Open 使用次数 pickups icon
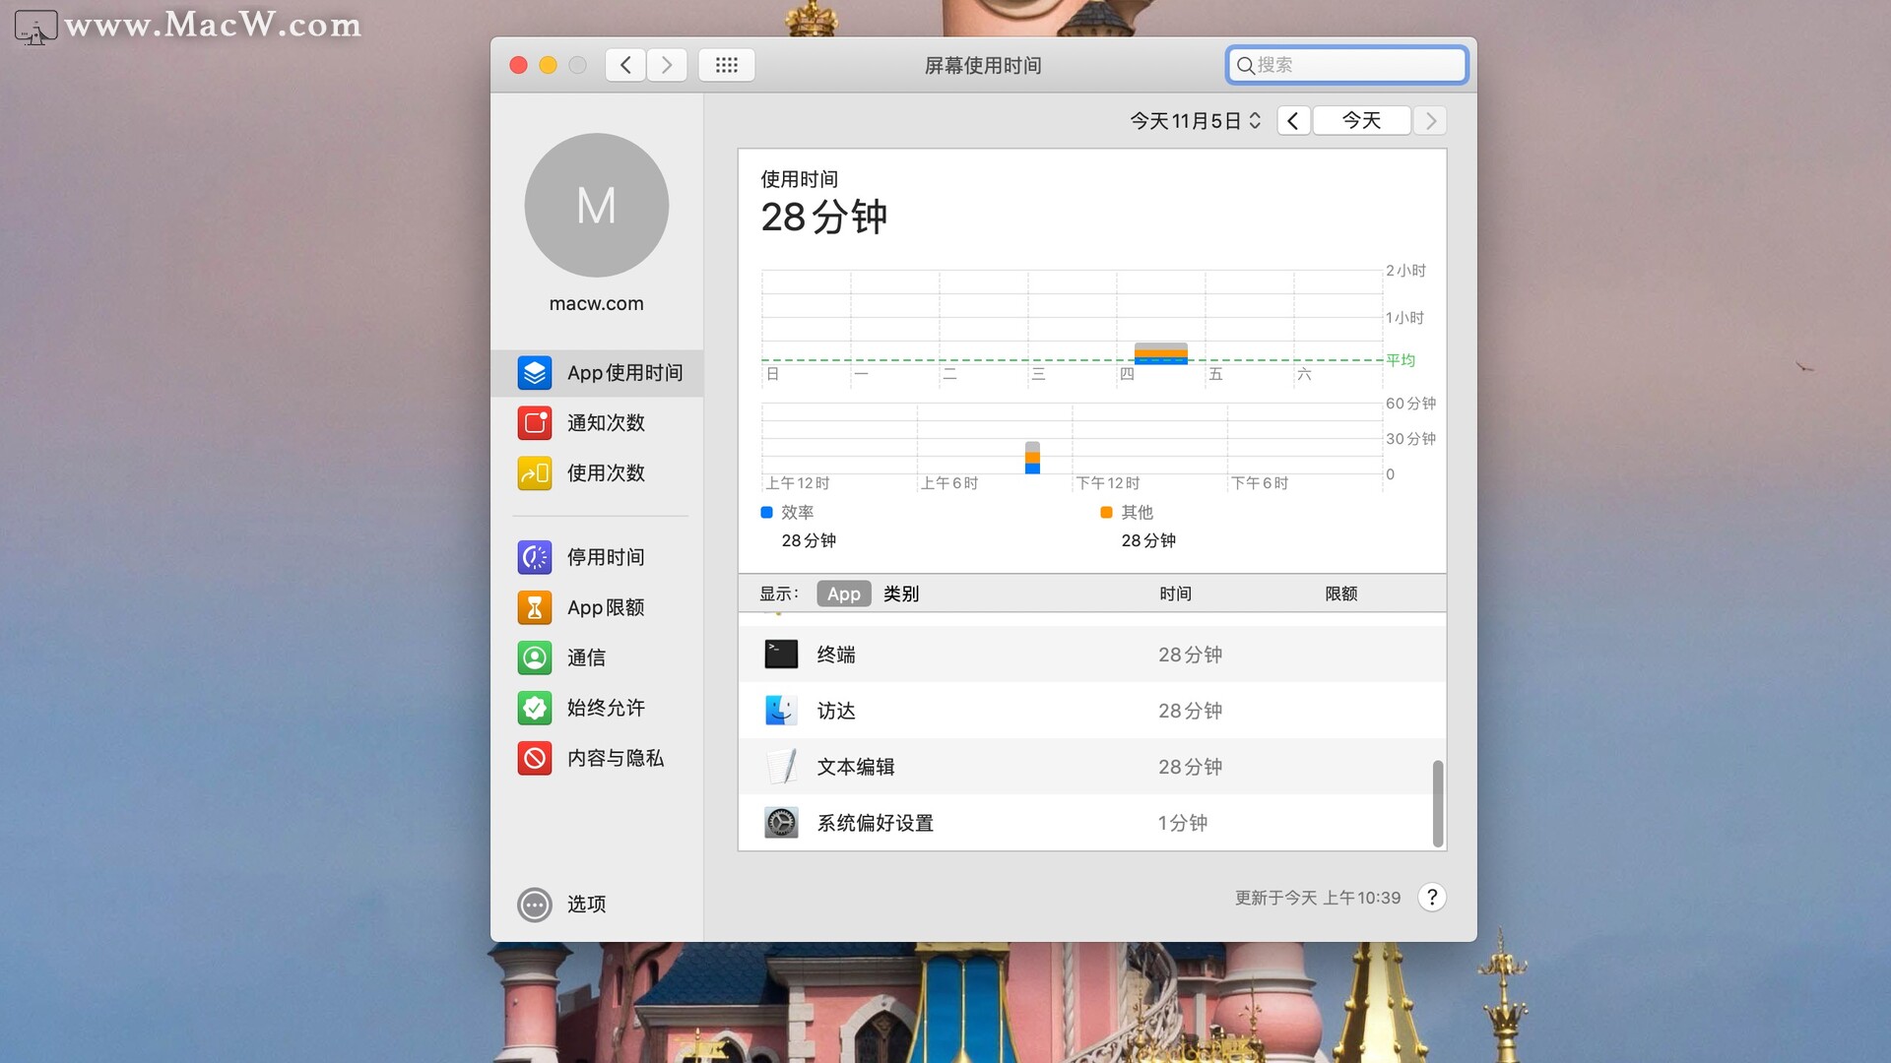 [x=535, y=473]
